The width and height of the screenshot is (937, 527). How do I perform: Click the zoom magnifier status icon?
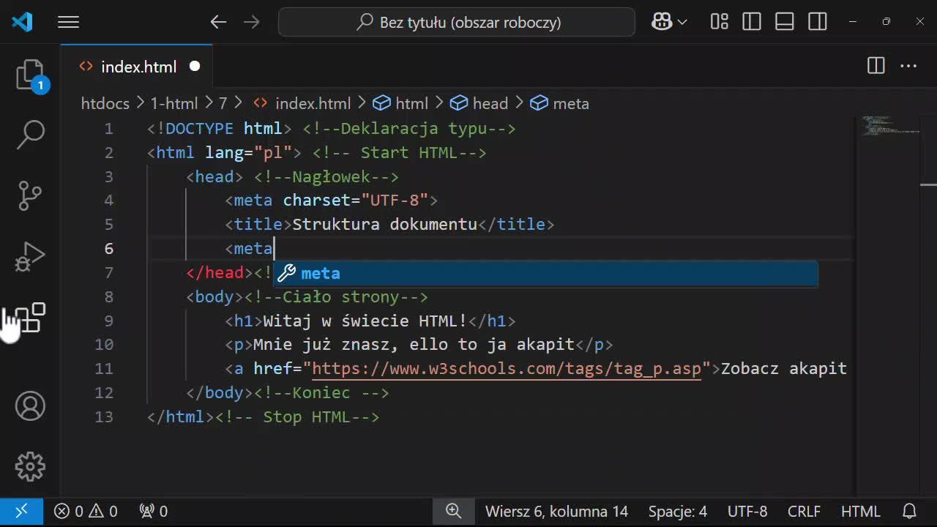pos(454,512)
